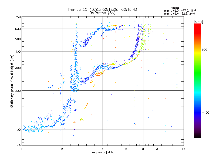216x162 pixels.
Task: Click the '0' colorbar tick label
Action: tap(202, 81)
